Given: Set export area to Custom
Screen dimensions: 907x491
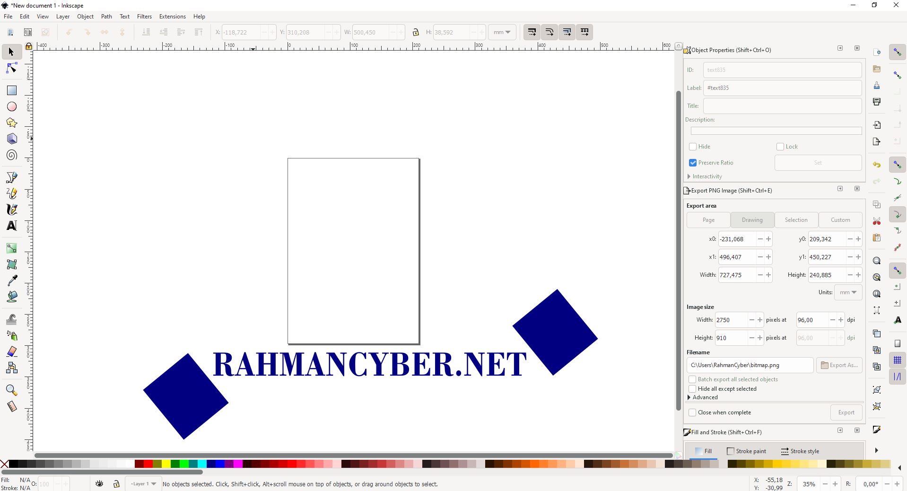Looking at the screenshot, I should [x=840, y=220].
